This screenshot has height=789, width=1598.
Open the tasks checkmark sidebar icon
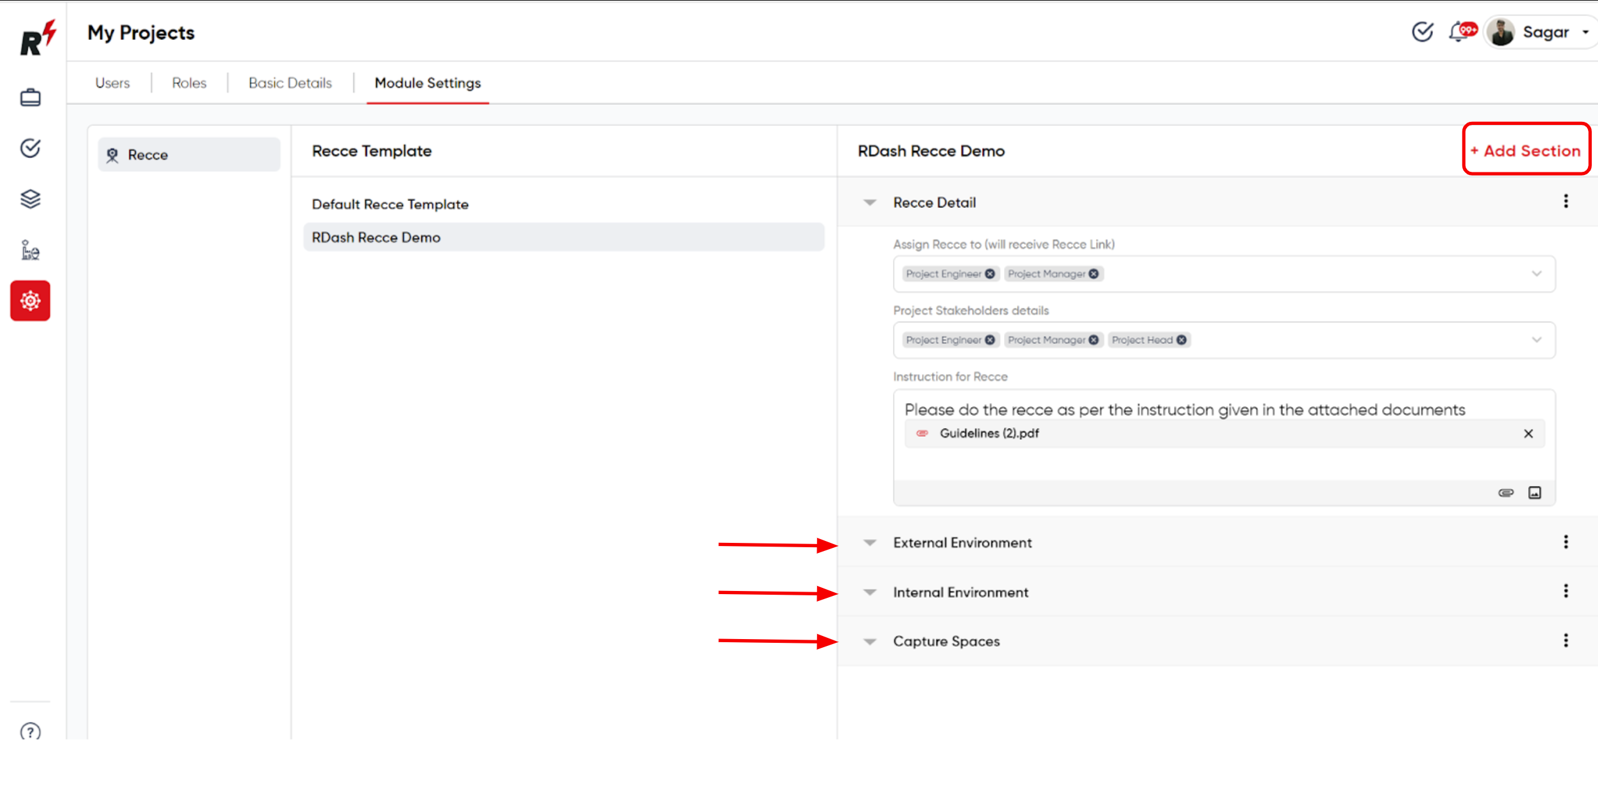(30, 148)
